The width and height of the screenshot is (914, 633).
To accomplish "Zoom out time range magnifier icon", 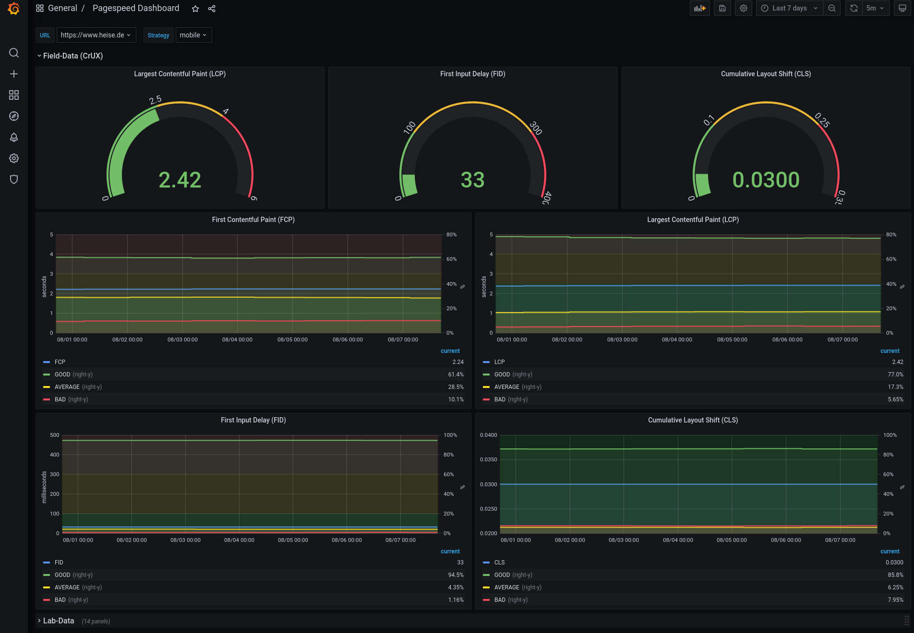I will click(832, 8).
